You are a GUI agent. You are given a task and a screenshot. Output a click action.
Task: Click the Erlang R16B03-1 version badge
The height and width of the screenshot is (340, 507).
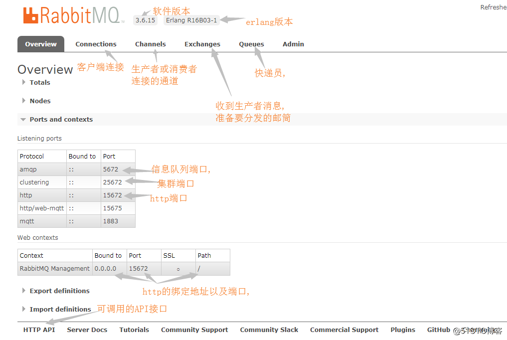[191, 20]
